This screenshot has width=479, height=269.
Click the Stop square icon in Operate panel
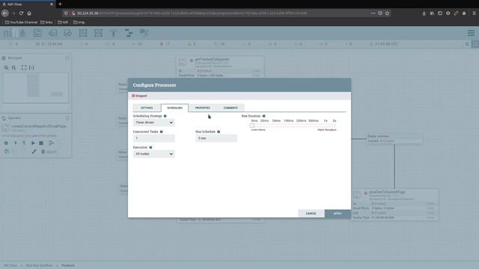tap(41, 143)
